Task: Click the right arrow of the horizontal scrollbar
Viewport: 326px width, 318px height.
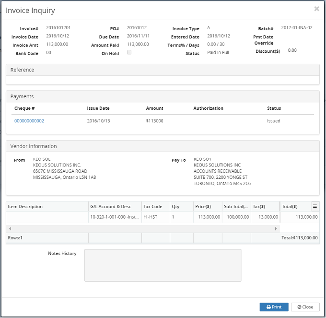Action: click(x=276, y=229)
